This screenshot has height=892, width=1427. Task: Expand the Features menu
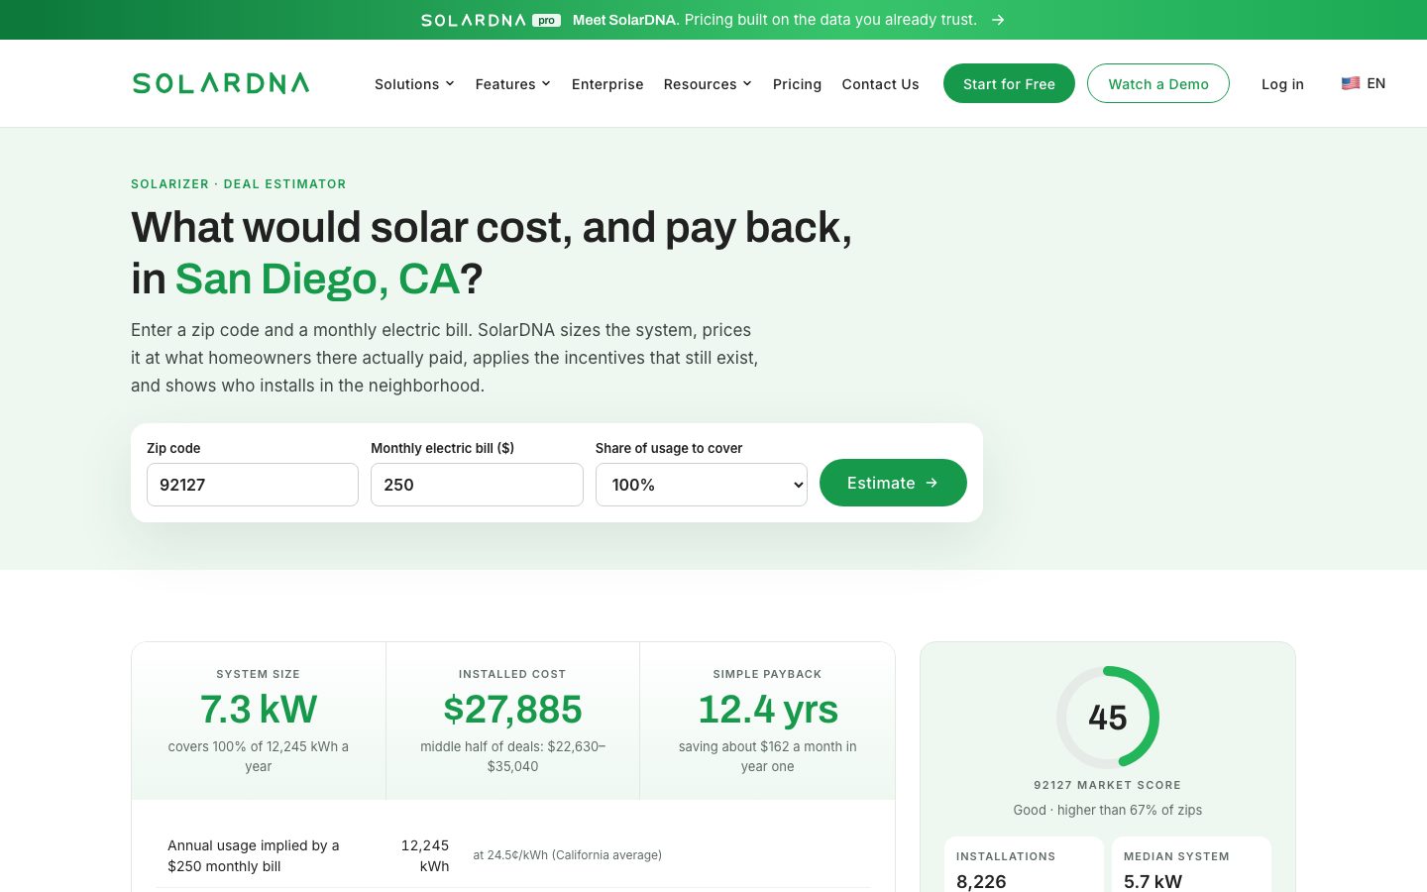click(x=512, y=84)
